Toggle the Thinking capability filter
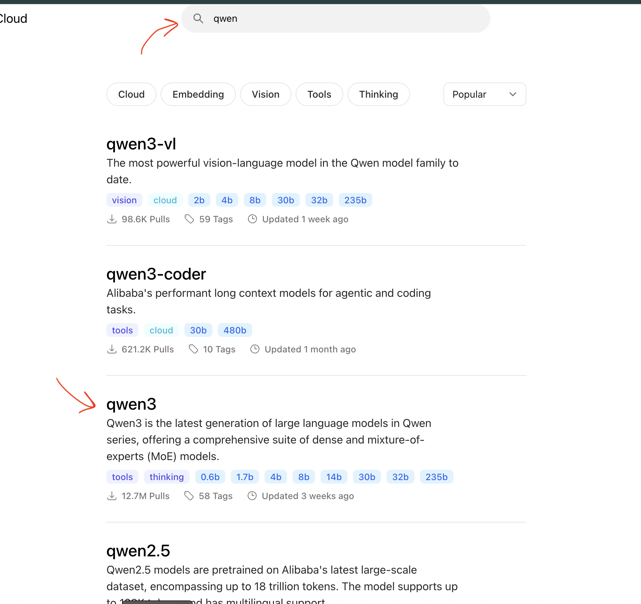The height and width of the screenshot is (604, 641). [379, 94]
